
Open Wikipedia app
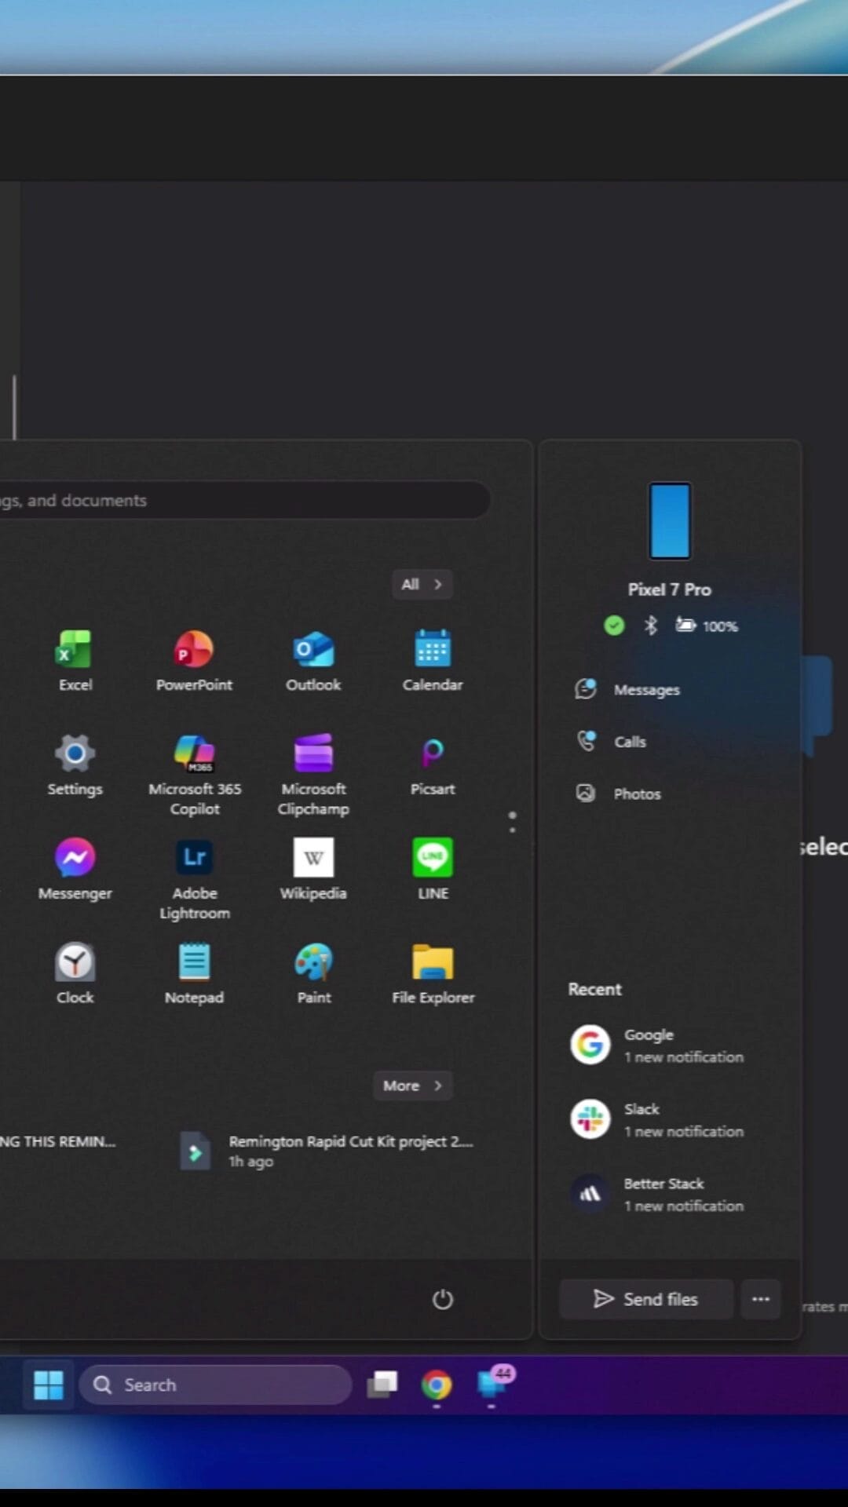point(313,870)
